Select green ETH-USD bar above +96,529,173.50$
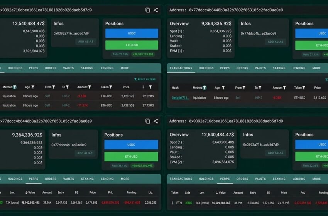Screen dimensions: 328x216 pos(132,45)
